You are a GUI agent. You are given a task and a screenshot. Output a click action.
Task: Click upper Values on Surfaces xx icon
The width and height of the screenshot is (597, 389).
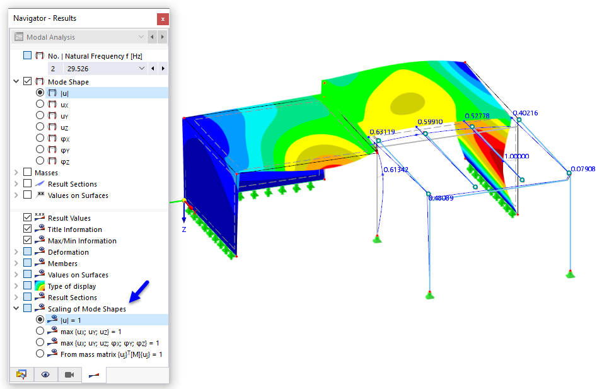click(x=40, y=194)
